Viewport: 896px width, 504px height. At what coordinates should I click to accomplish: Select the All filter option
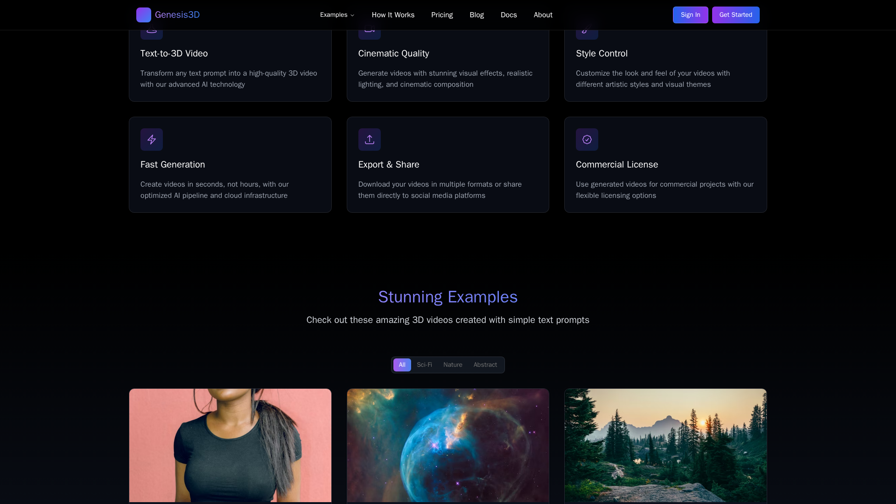click(402, 365)
